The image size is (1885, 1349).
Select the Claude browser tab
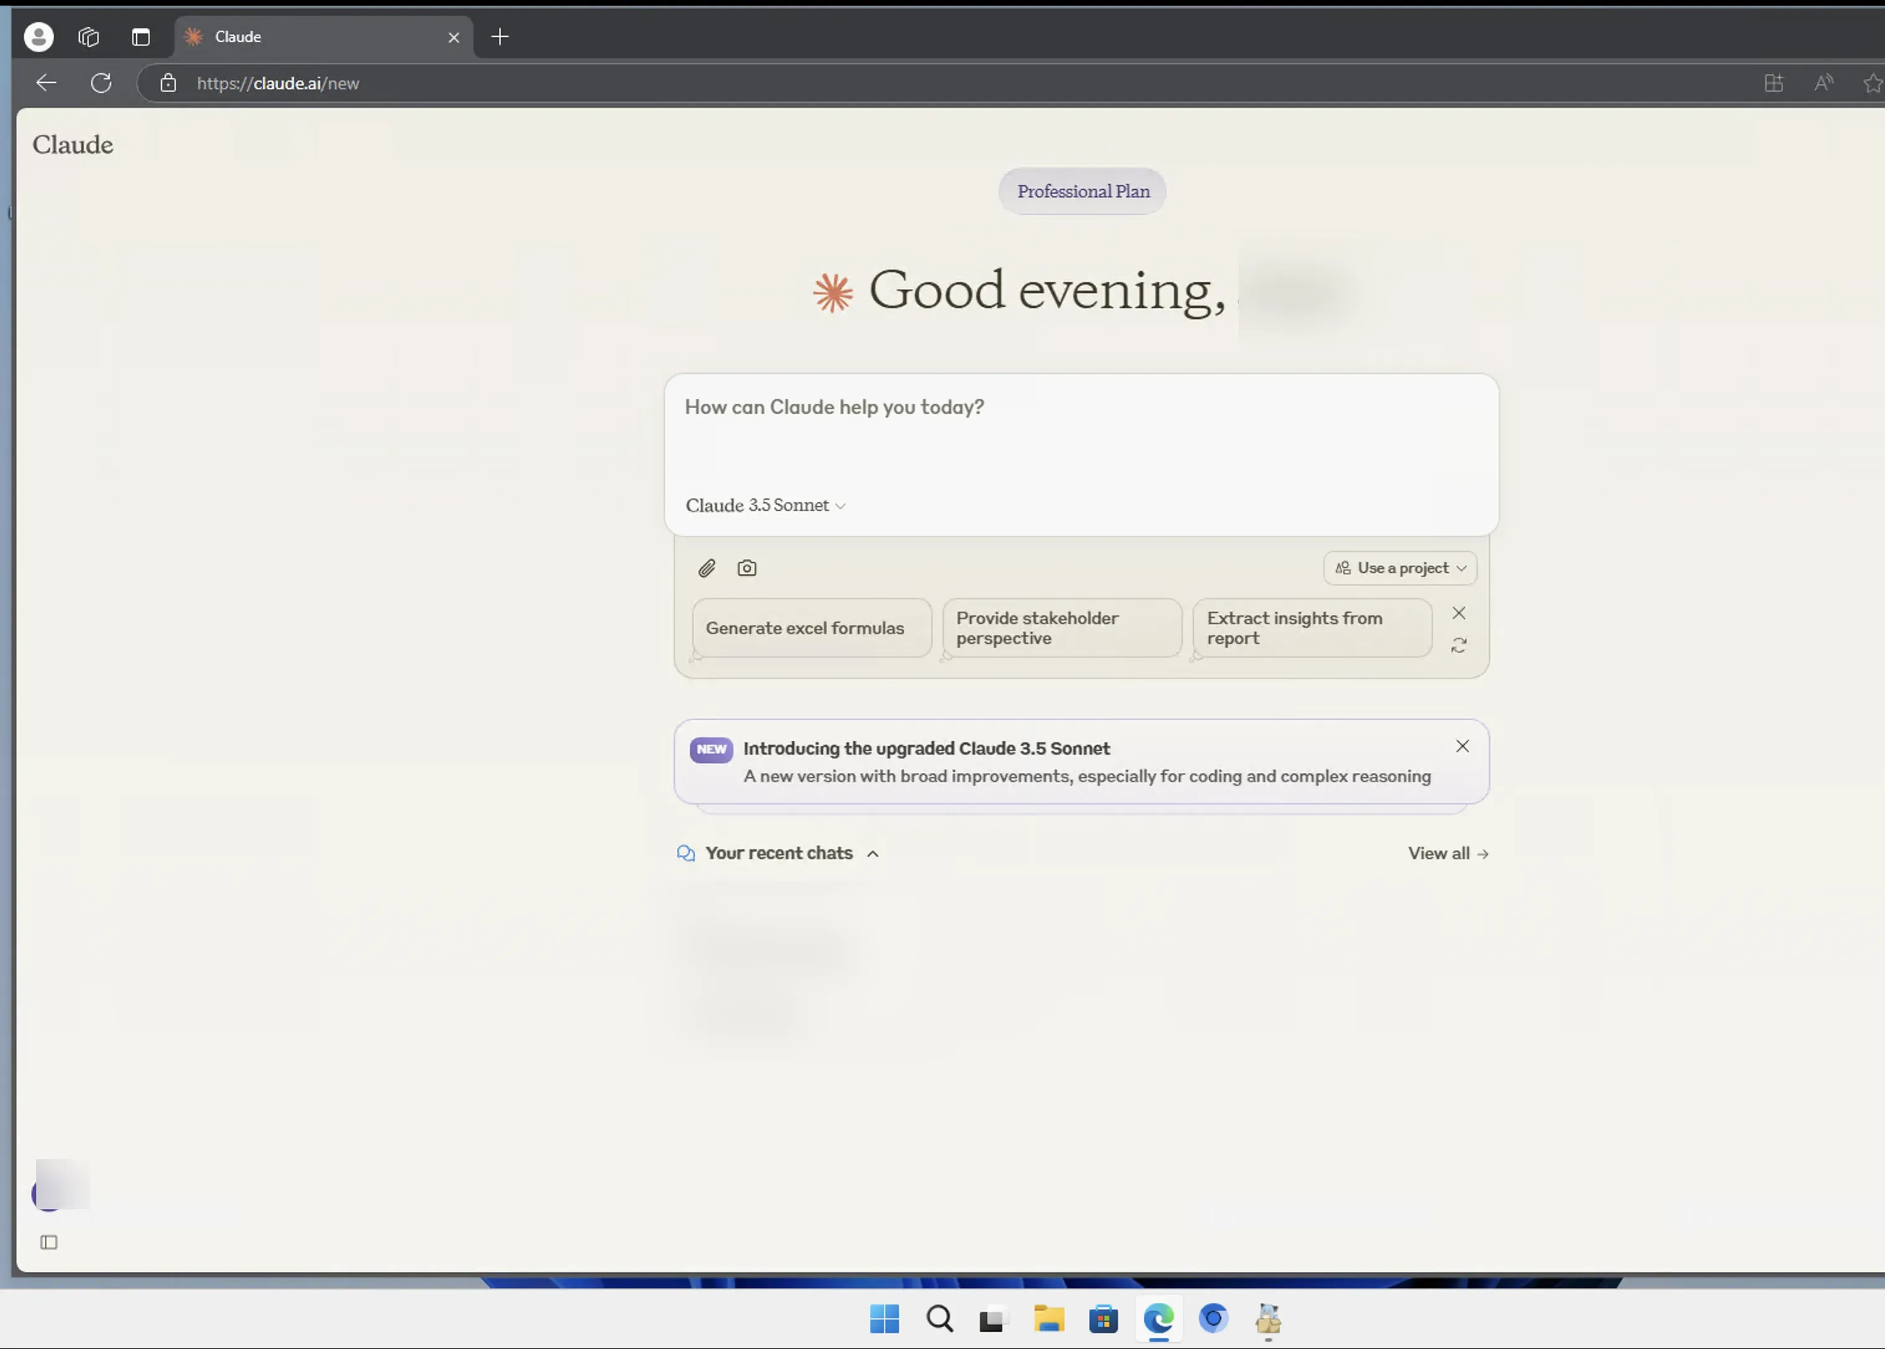[323, 37]
